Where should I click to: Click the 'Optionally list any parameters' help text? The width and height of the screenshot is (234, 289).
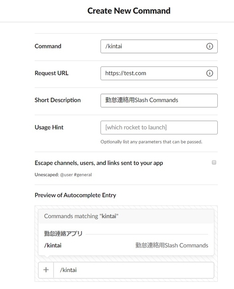[x=151, y=142]
